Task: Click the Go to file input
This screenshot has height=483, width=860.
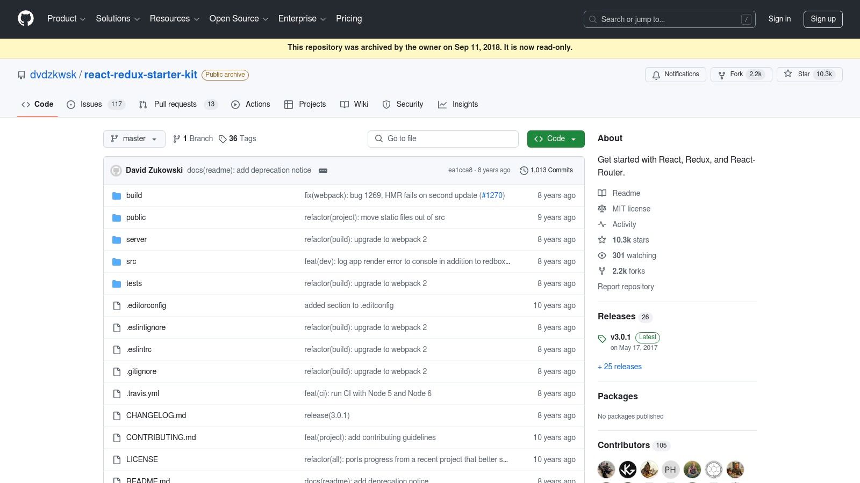Action: coord(443,138)
